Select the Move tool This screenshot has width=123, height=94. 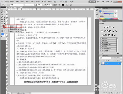[x=5, y=10]
